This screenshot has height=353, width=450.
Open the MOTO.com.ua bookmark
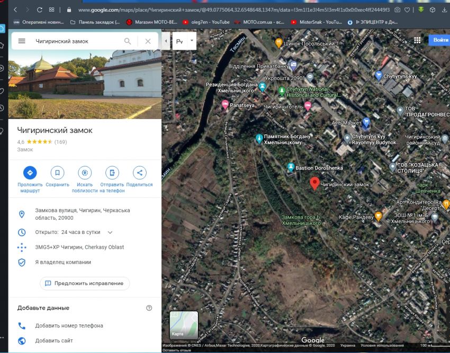[259, 22]
